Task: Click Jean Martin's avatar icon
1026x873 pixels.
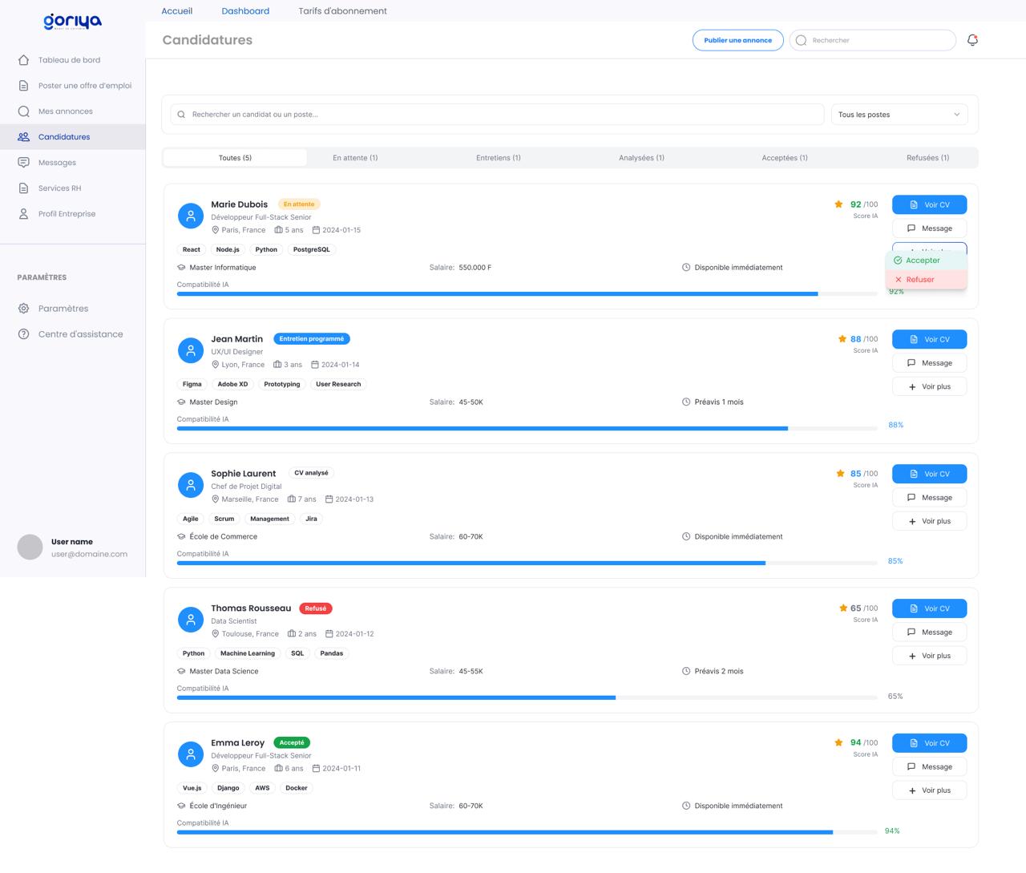Action: pyautogui.click(x=190, y=350)
